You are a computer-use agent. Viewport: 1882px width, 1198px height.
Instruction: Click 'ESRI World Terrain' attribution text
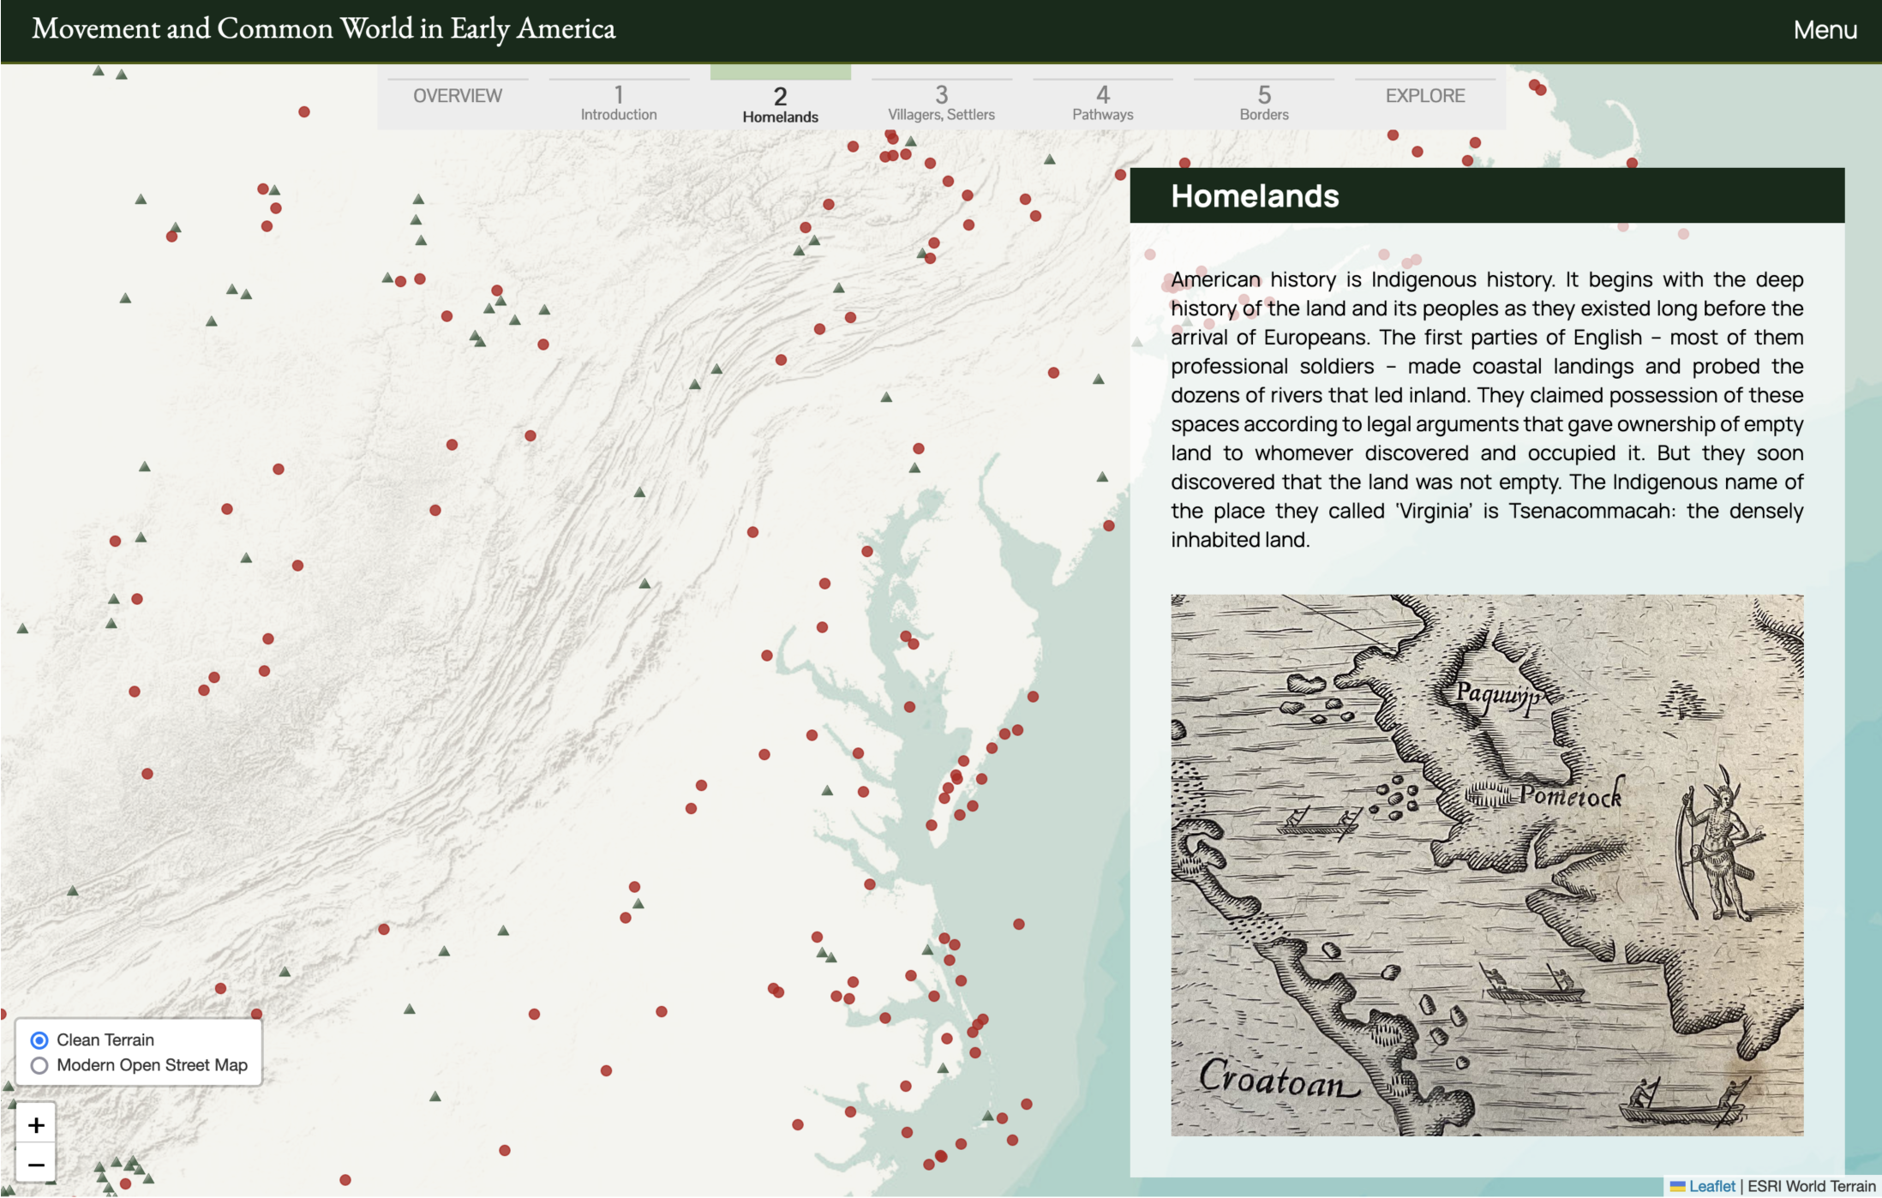tap(1811, 1186)
